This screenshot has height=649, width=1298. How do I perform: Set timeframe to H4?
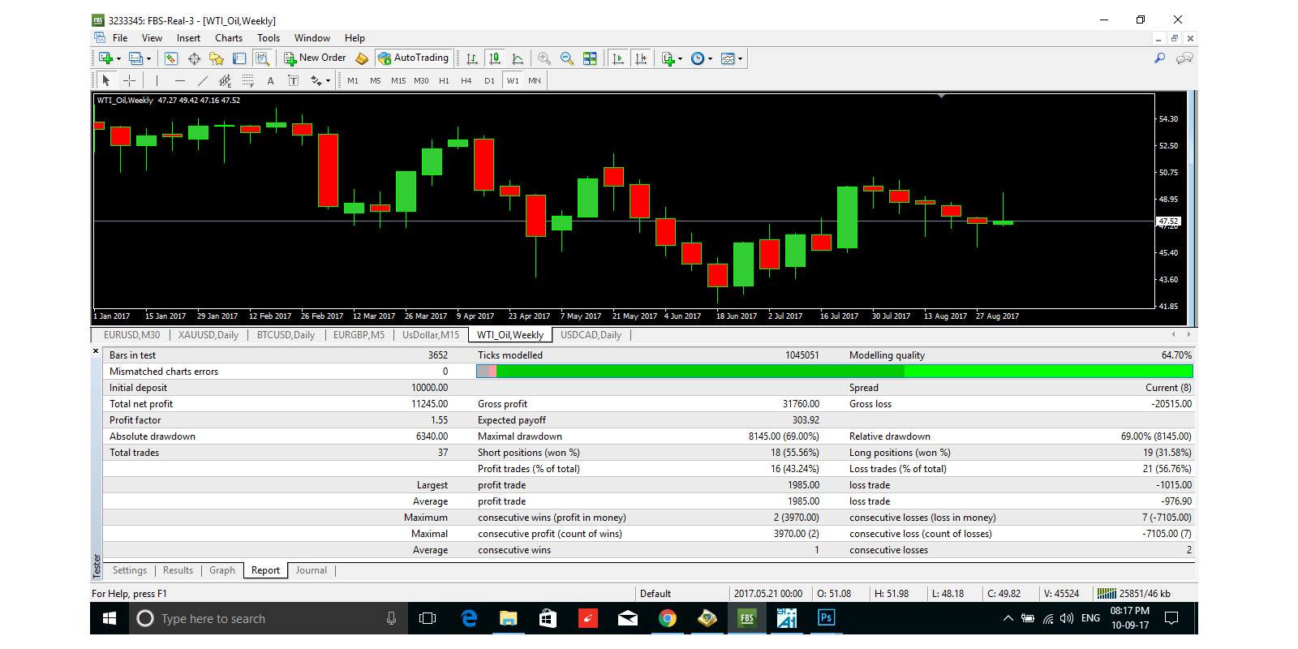[x=466, y=80]
